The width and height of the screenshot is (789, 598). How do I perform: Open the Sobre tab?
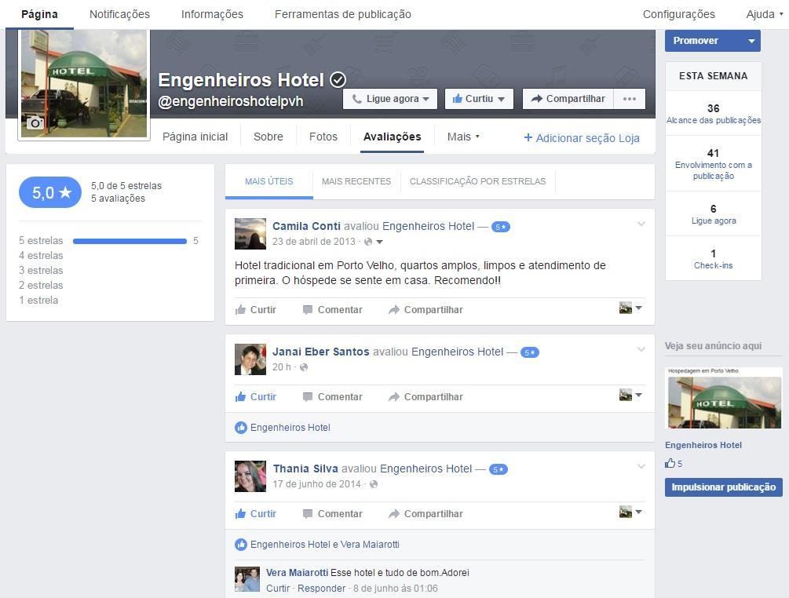268,137
